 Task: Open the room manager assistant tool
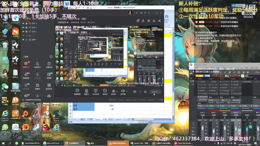(x=37, y=65)
